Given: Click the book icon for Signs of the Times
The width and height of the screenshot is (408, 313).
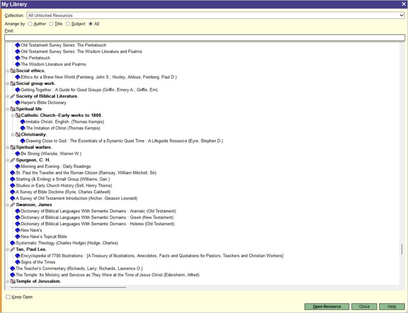Looking at the screenshot, I should [18, 262].
